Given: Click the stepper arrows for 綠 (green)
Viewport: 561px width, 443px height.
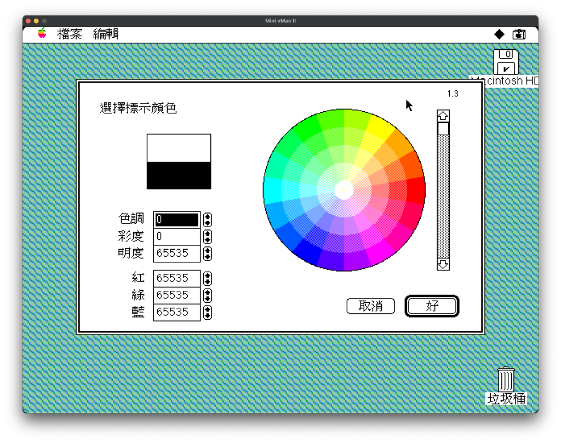Looking at the screenshot, I should [207, 295].
